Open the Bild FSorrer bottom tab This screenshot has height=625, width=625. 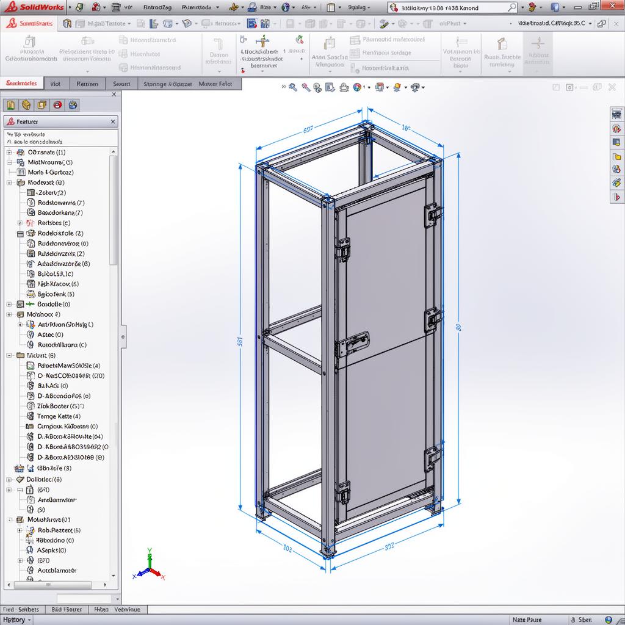tap(67, 609)
